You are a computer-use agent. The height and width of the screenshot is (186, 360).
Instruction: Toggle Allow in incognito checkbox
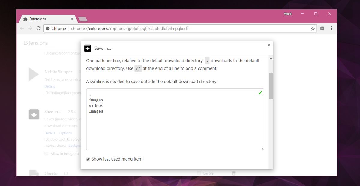(46, 154)
